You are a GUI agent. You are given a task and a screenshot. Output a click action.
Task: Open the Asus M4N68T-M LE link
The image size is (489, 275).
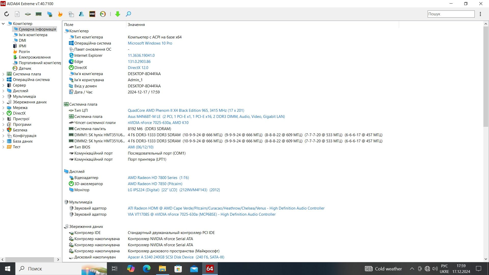pyautogui.click(x=206, y=117)
